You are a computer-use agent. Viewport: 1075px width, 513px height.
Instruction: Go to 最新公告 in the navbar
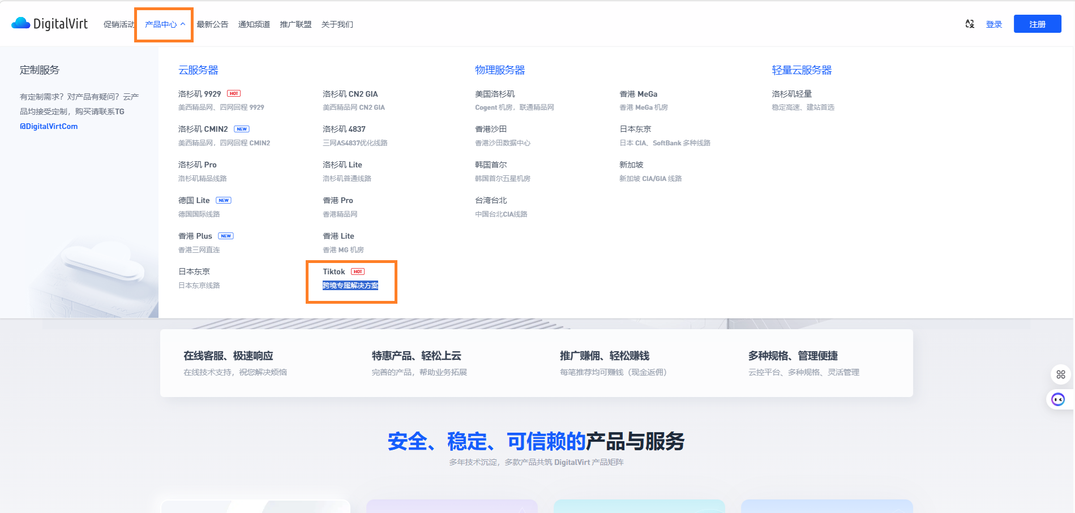point(213,24)
